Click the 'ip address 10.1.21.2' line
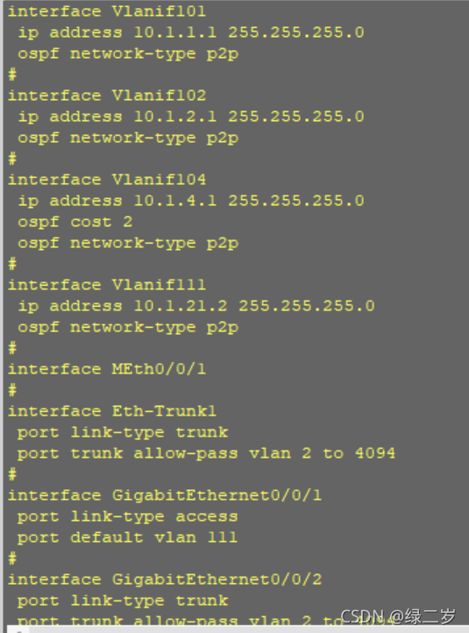The image size is (469, 633). coord(196,306)
